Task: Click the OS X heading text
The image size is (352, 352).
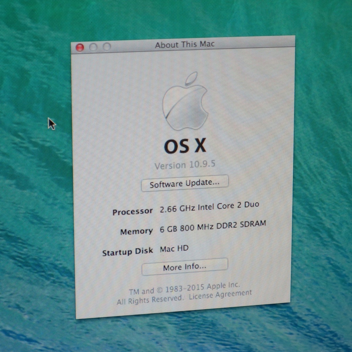Action: [x=185, y=146]
